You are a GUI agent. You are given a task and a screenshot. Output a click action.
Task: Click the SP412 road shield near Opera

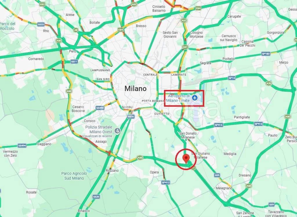(x=166, y=182)
